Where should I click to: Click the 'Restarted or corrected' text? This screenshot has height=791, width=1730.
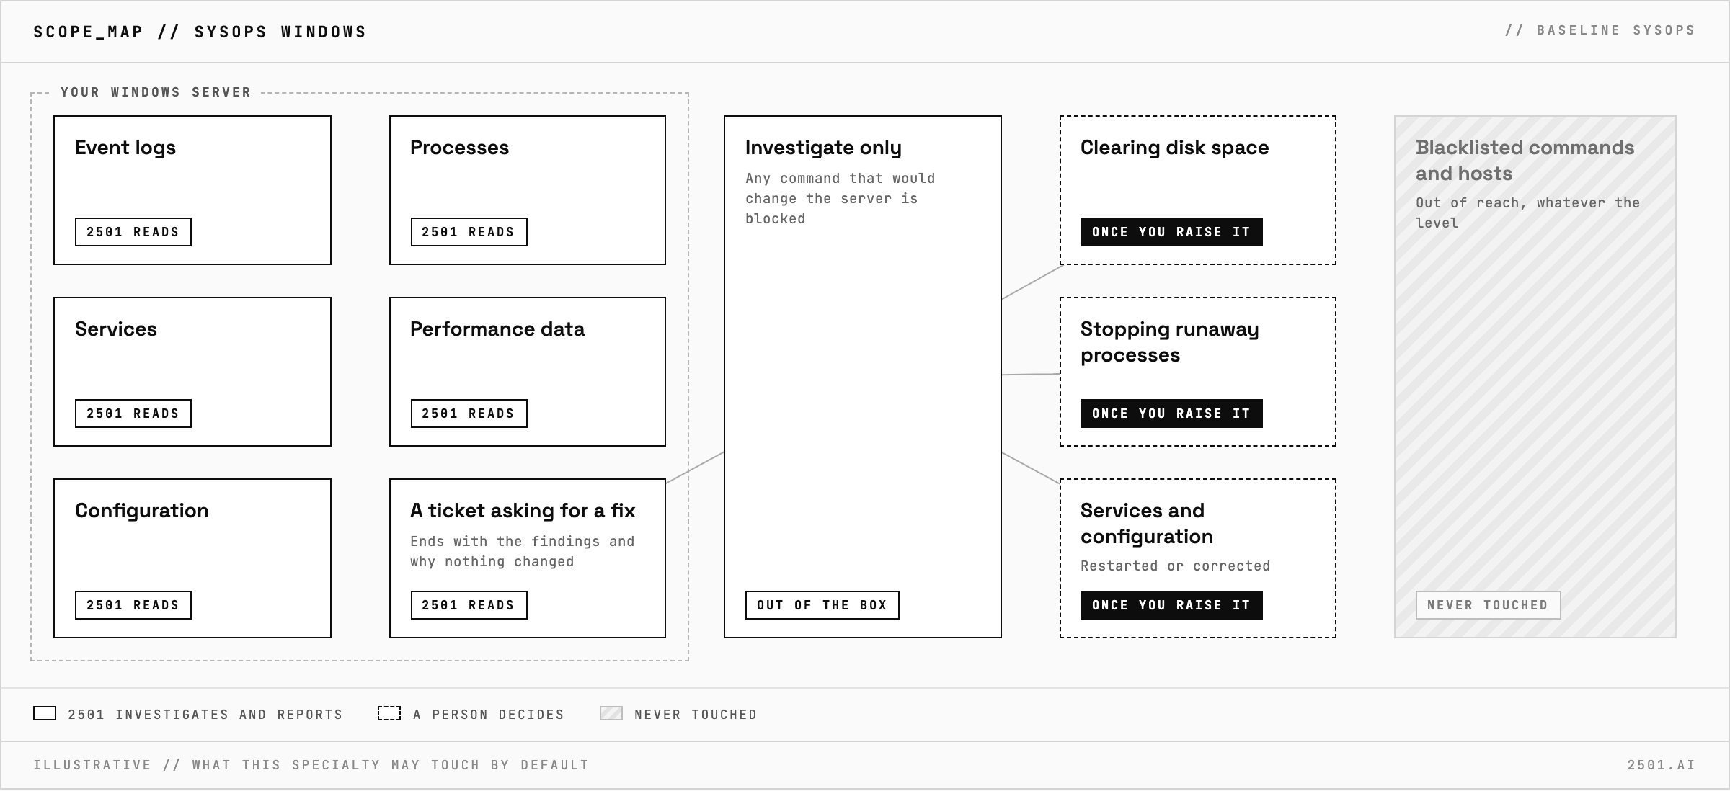point(1175,566)
